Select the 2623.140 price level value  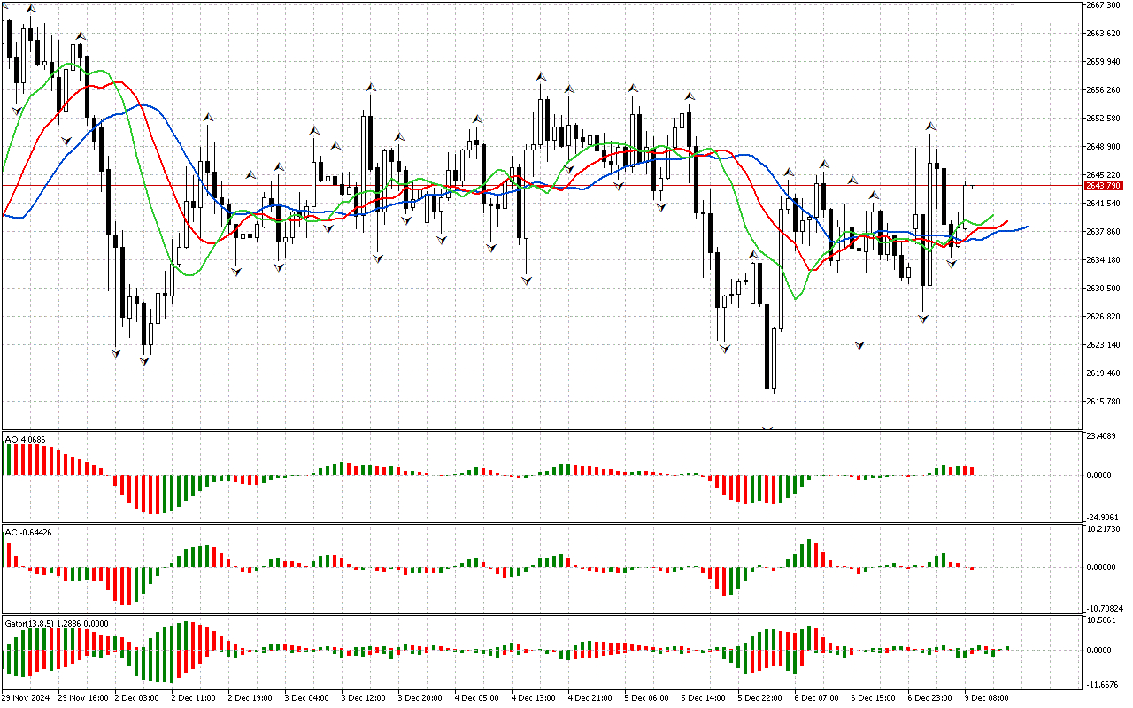(1103, 344)
